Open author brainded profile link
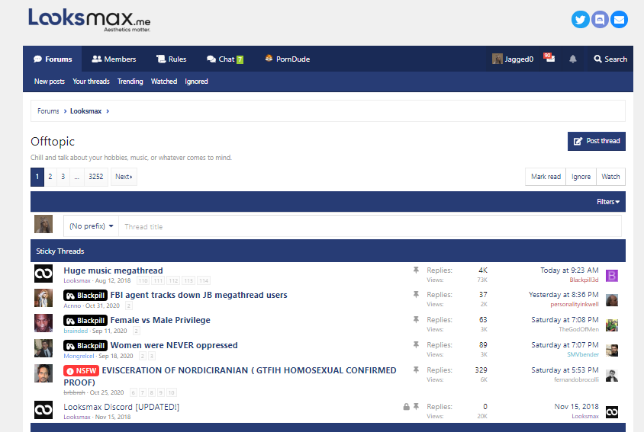644x432 pixels. [76, 331]
